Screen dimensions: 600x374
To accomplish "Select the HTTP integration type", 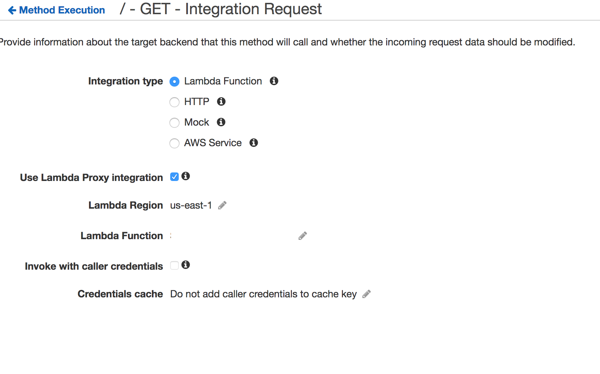I will 174,102.
